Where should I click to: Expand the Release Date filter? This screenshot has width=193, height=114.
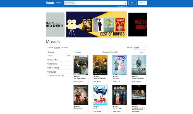[x=53, y=60]
